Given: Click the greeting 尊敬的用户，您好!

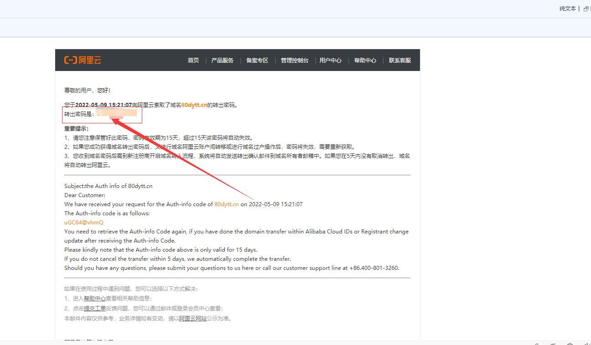Looking at the screenshot, I should 88,91.
